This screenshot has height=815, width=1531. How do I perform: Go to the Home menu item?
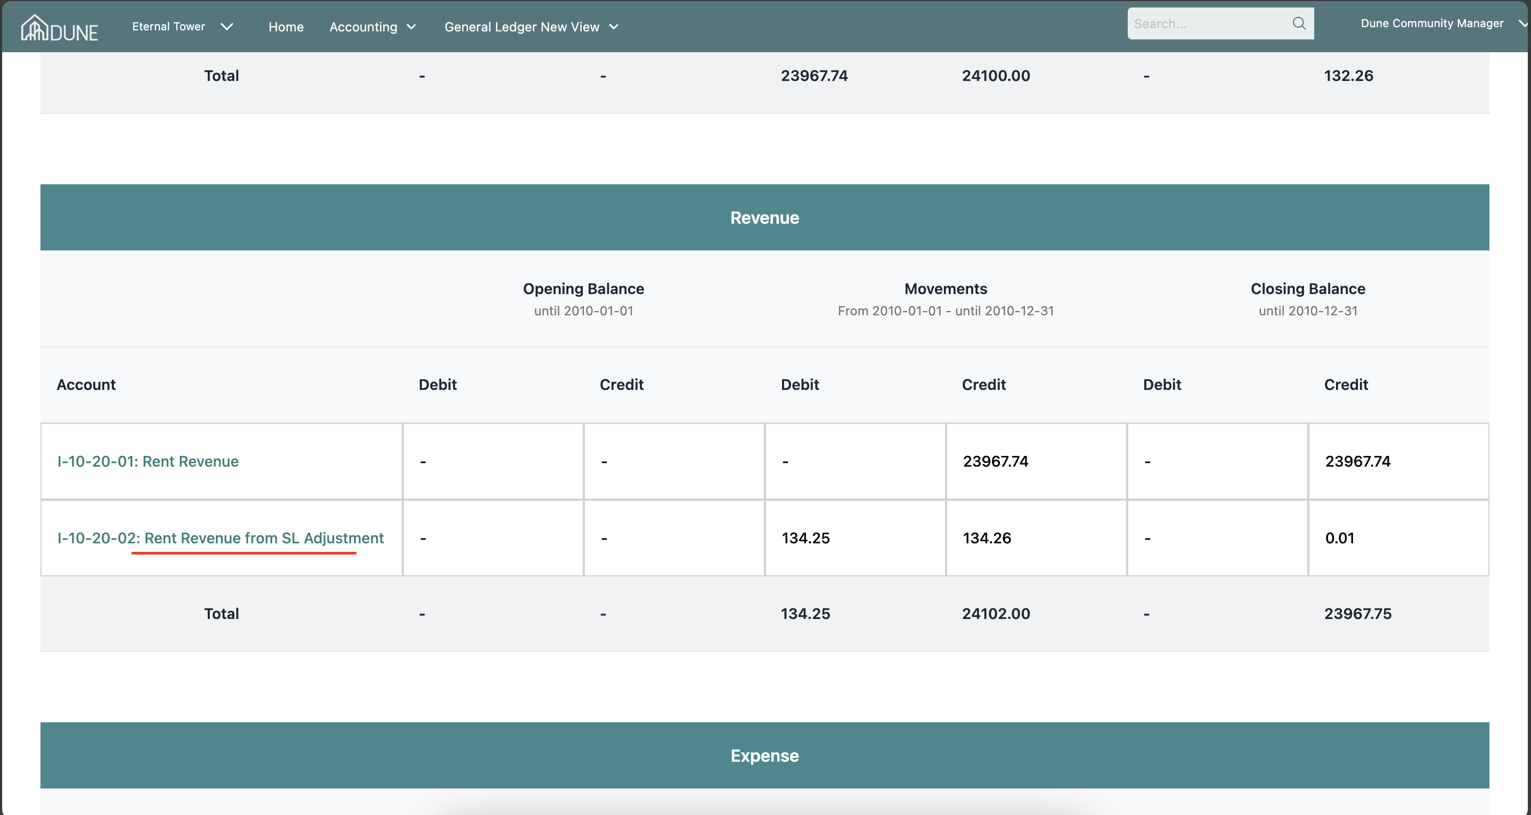(286, 27)
